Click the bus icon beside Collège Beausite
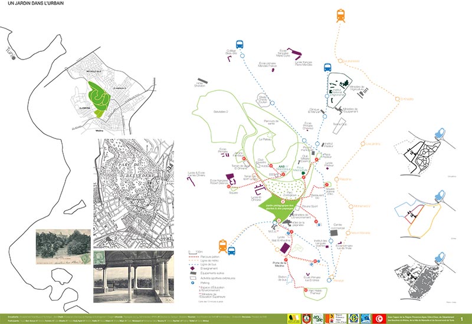Viewport: 472px width, 324px height. (240, 44)
